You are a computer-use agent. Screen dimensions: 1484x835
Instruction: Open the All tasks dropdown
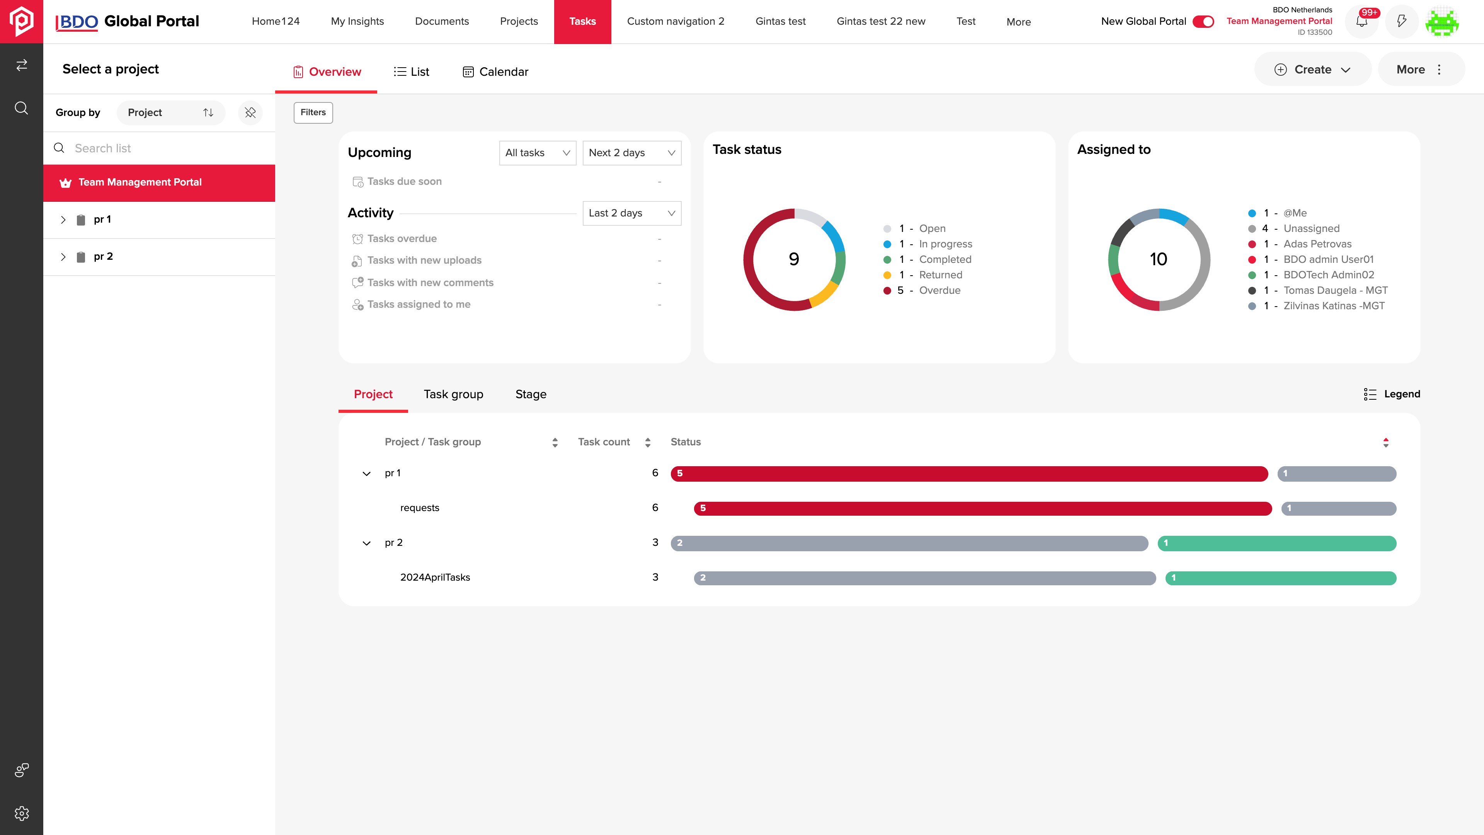[x=538, y=153]
